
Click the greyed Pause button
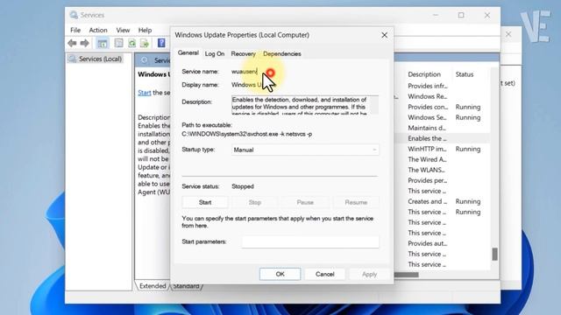coord(305,202)
